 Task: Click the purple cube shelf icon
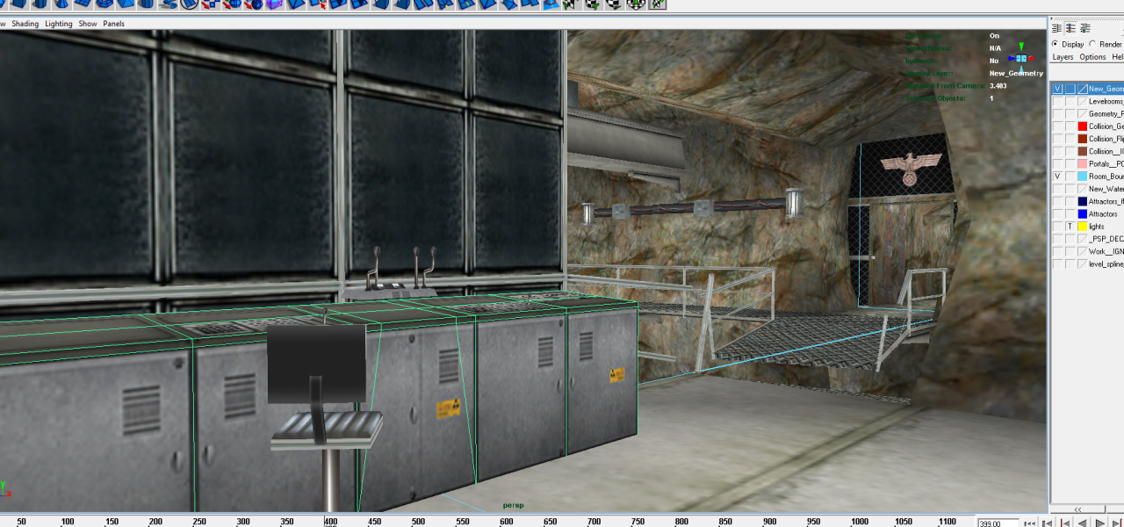pos(274,4)
